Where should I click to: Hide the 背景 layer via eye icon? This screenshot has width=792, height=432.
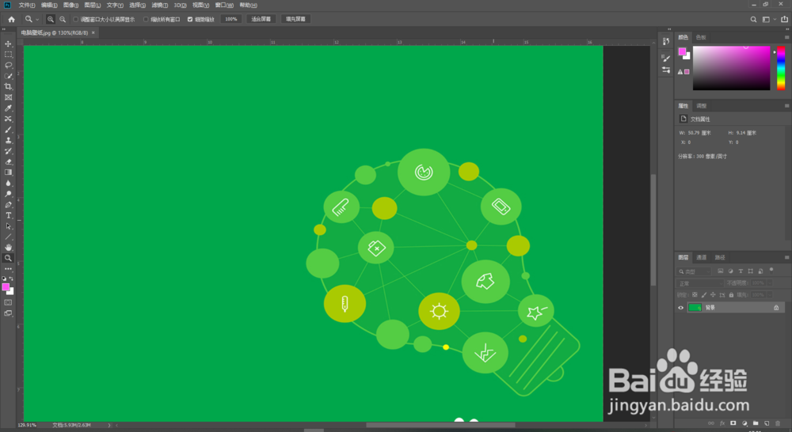click(x=680, y=308)
